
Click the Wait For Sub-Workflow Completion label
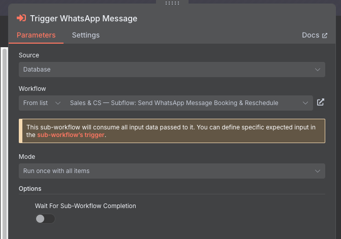(x=85, y=206)
